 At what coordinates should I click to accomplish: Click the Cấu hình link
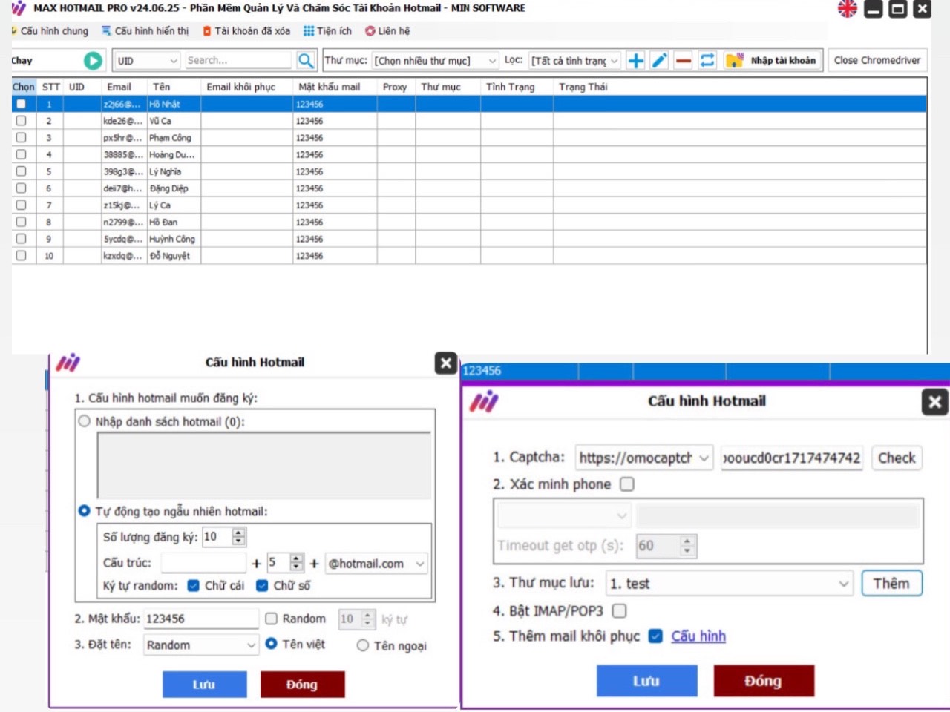coord(698,636)
